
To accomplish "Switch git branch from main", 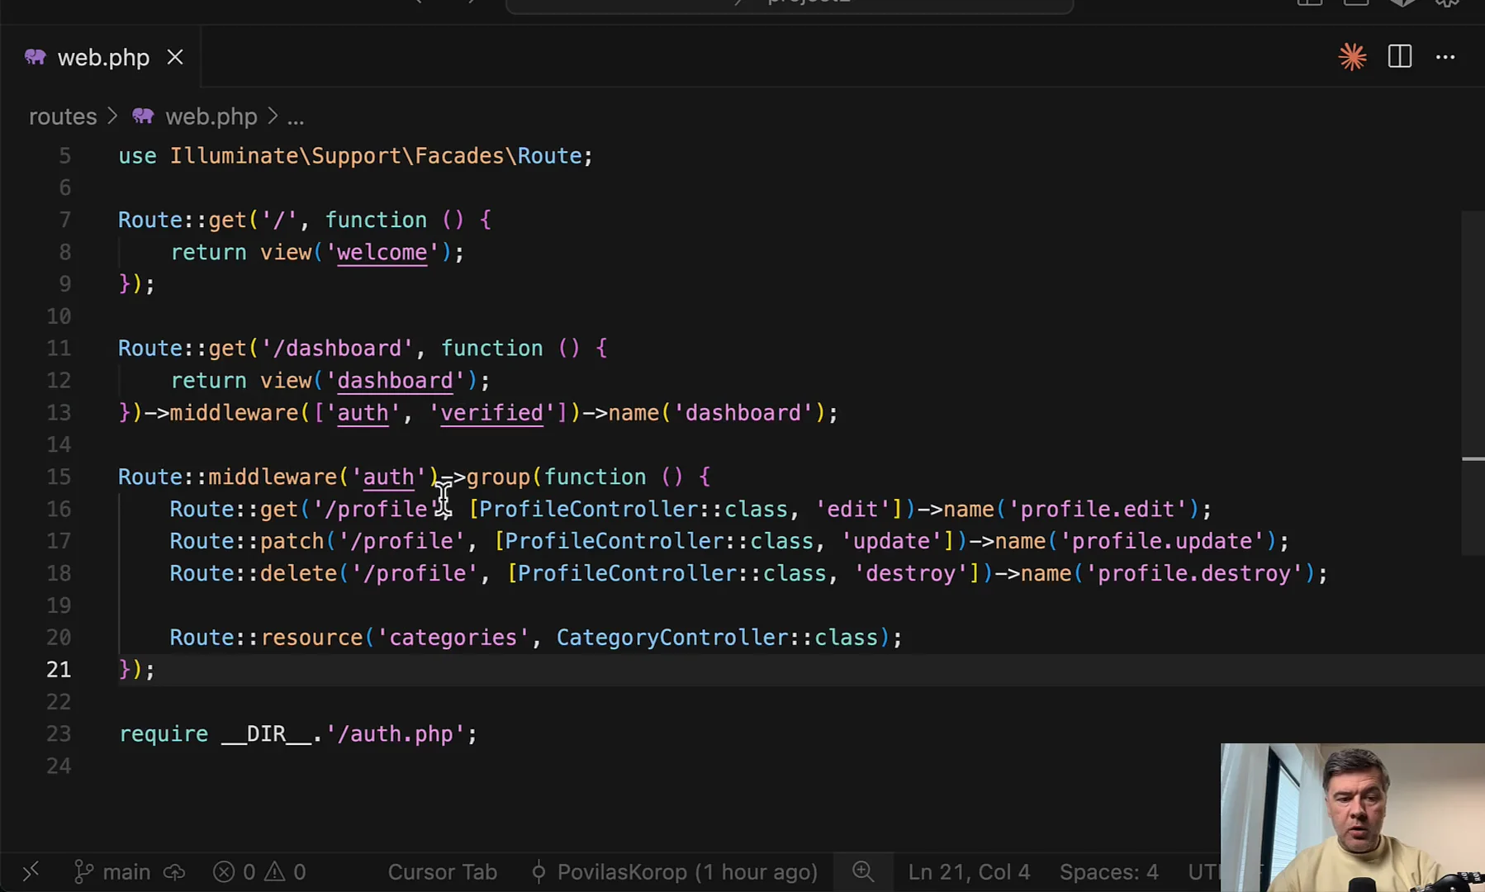I will [x=113, y=871].
